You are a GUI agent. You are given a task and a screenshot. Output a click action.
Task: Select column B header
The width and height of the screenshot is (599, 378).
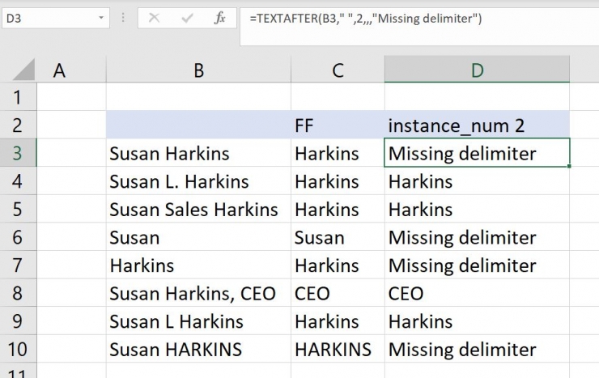[198, 70]
